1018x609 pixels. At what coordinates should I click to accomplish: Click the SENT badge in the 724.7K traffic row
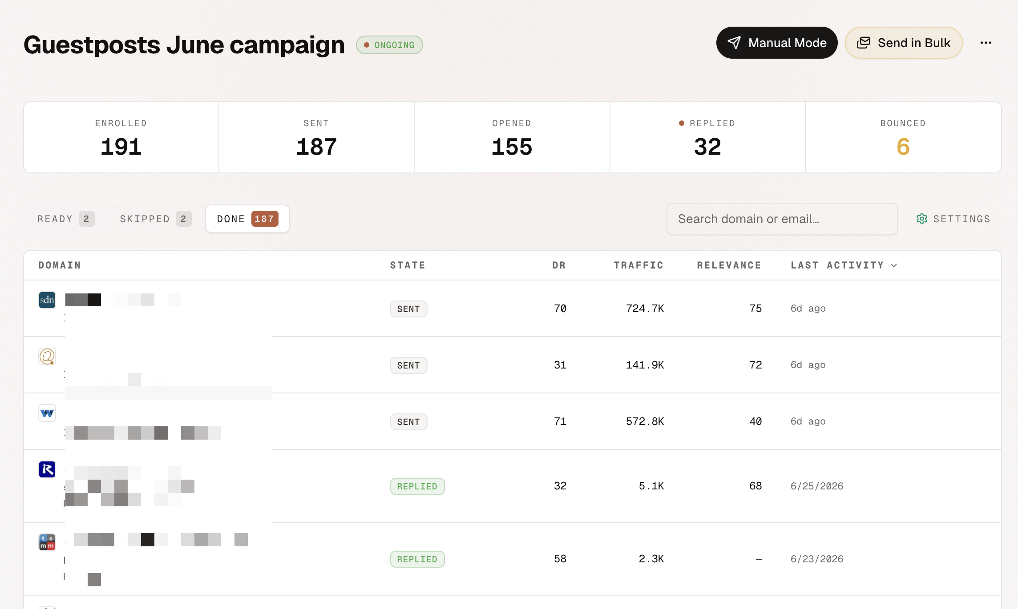pyautogui.click(x=408, y=309)
